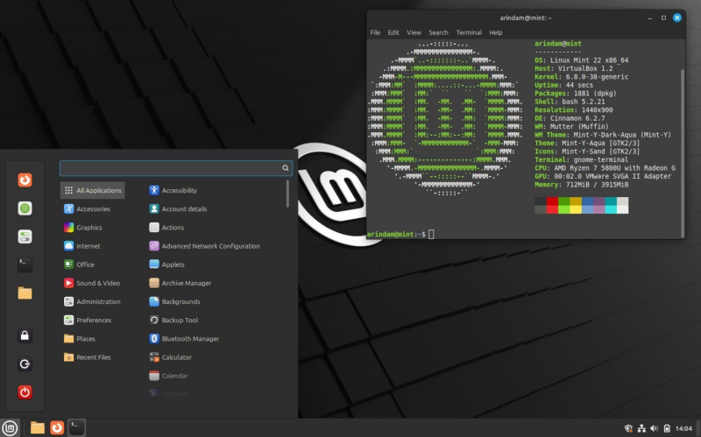This screenshot has height=437, width=701.
Task: Open the network icon in the system tray
Action: tap(641, 427)
